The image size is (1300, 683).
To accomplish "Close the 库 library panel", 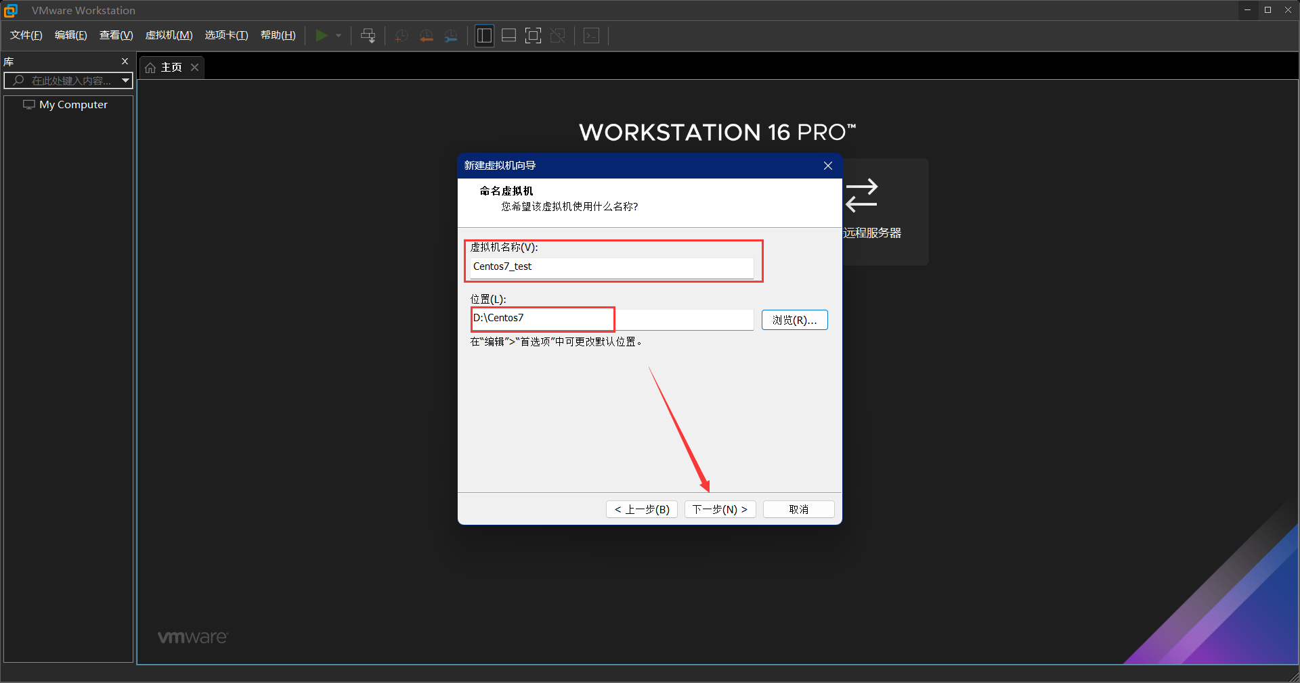I will click(x=125, y=62).
